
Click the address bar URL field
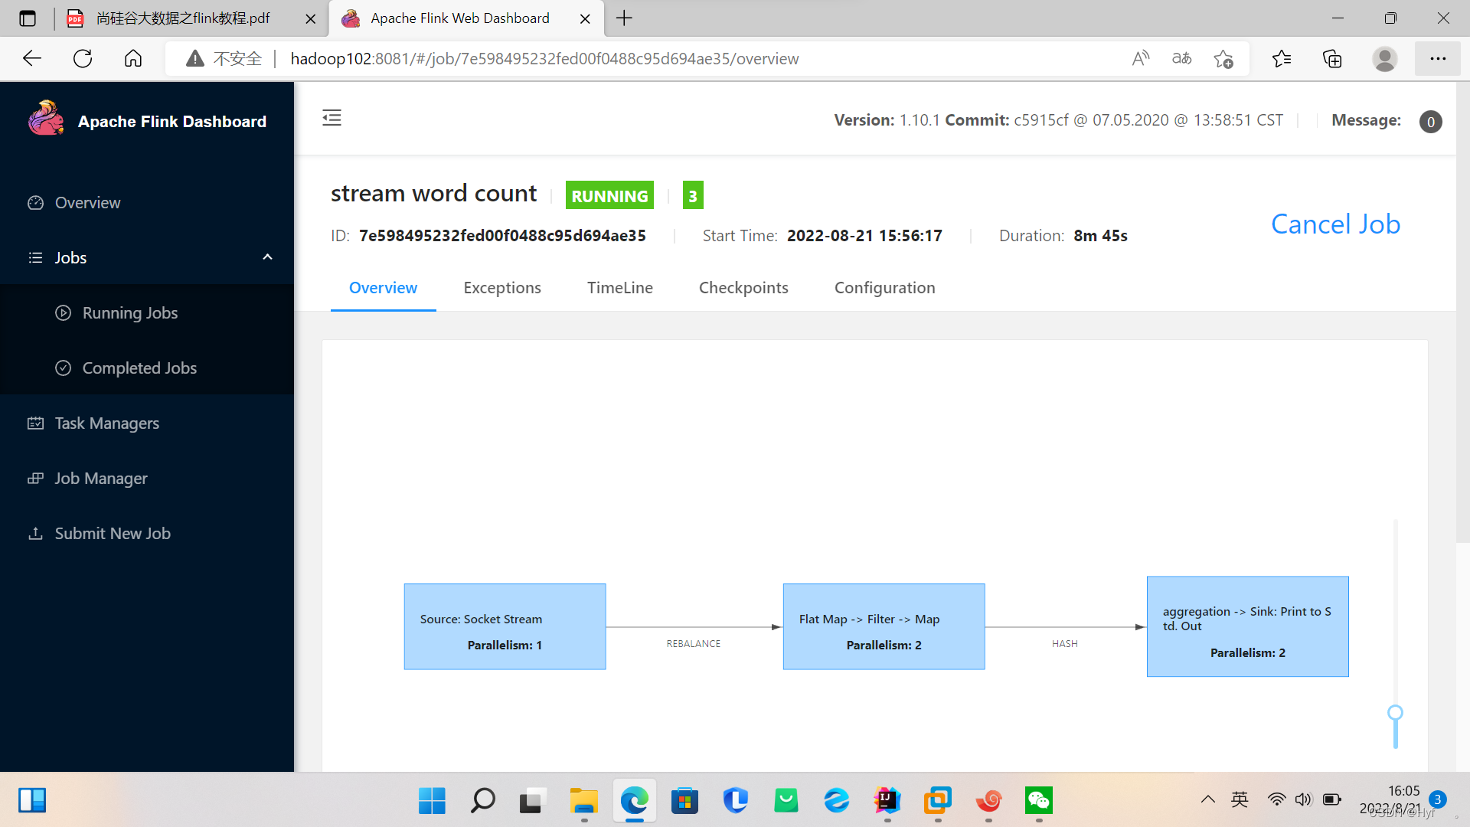(x=544, y=59)
